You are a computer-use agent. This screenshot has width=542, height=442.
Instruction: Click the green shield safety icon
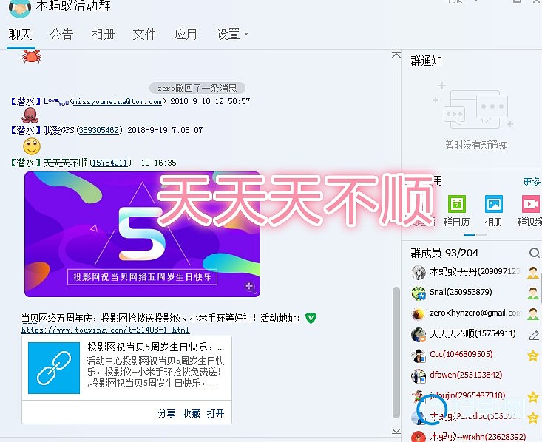[x=311, y=318]
